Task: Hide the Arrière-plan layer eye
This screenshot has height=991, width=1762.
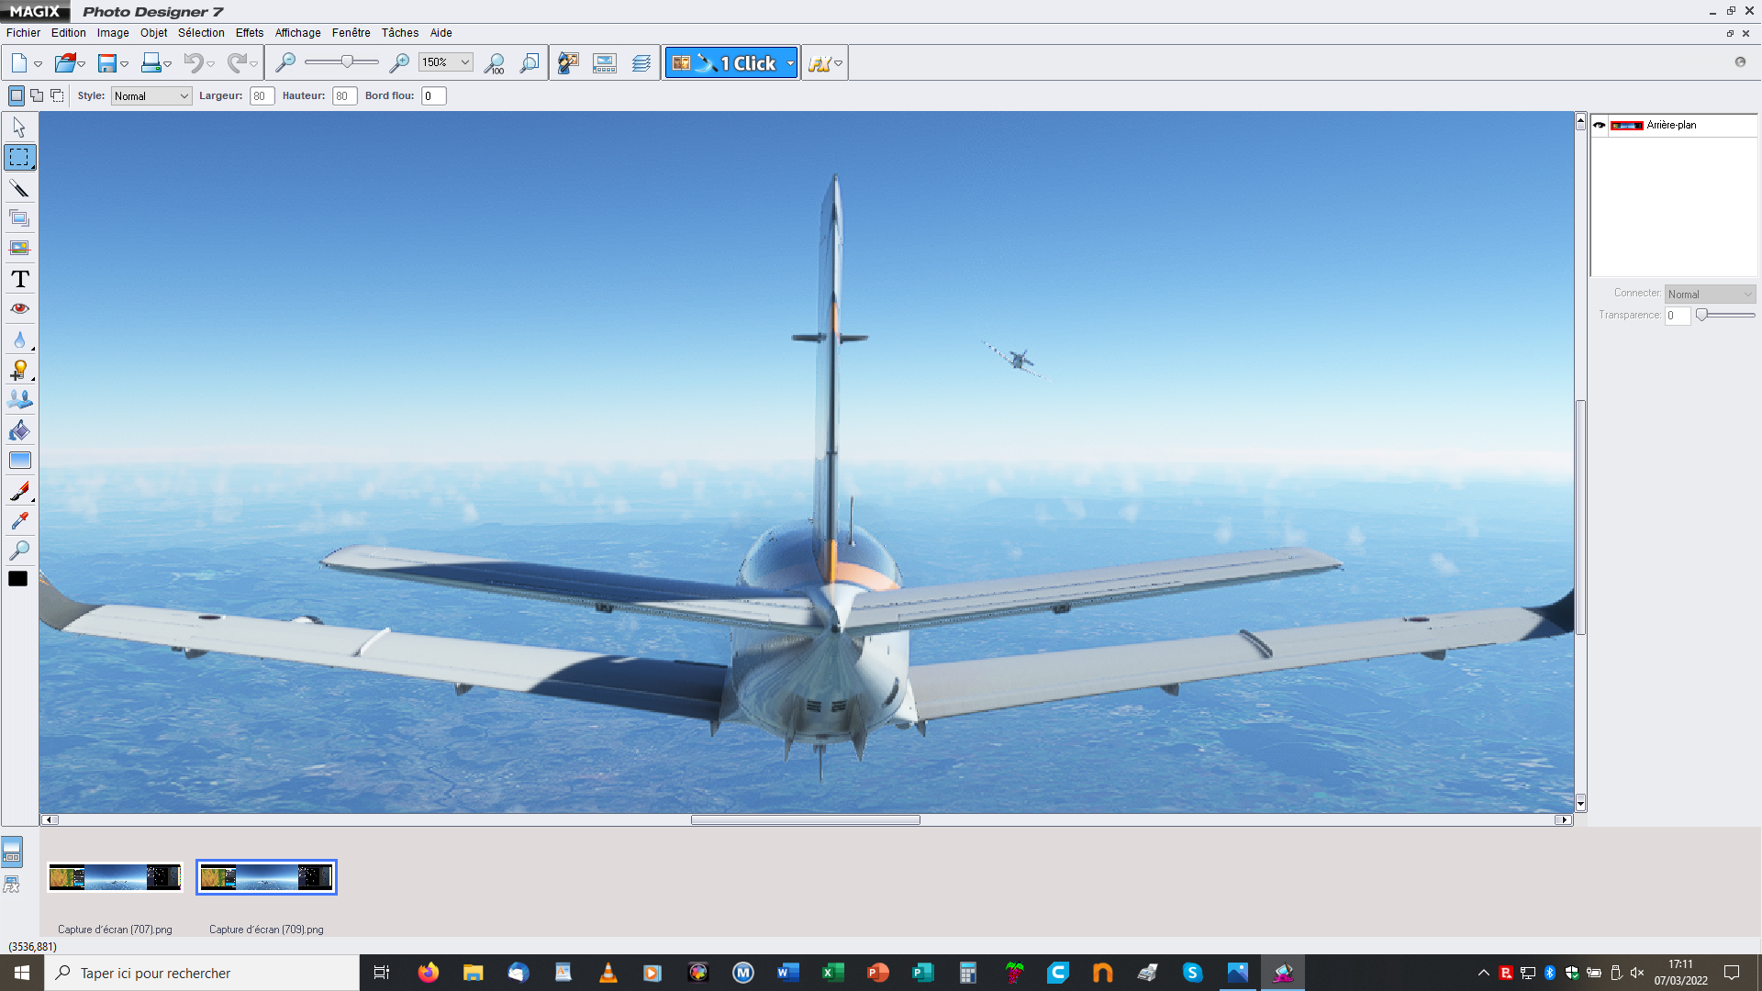Action: 1600,125
